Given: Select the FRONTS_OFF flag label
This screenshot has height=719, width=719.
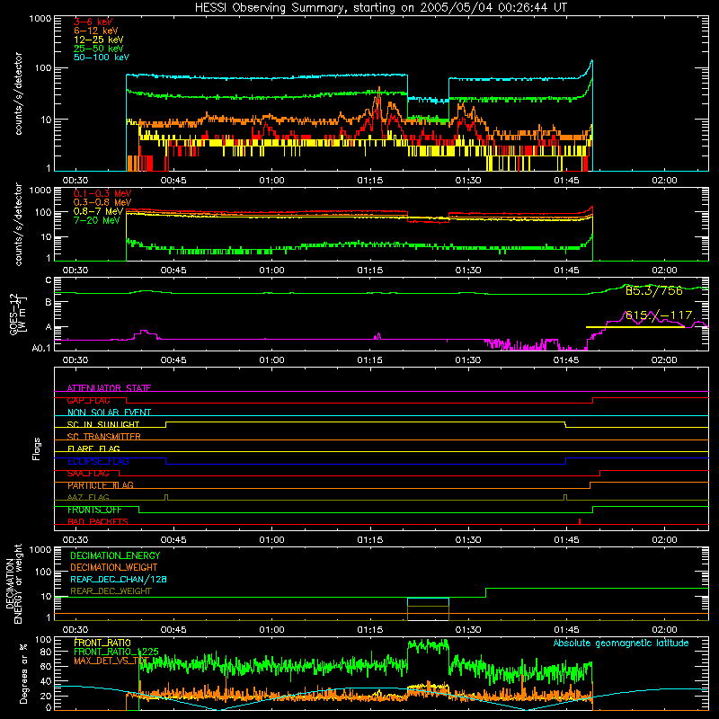Looking at the screenshot, I should coord(94,510).
